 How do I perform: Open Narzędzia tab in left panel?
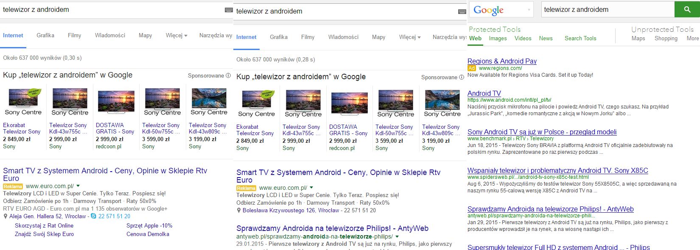(216, 35)
